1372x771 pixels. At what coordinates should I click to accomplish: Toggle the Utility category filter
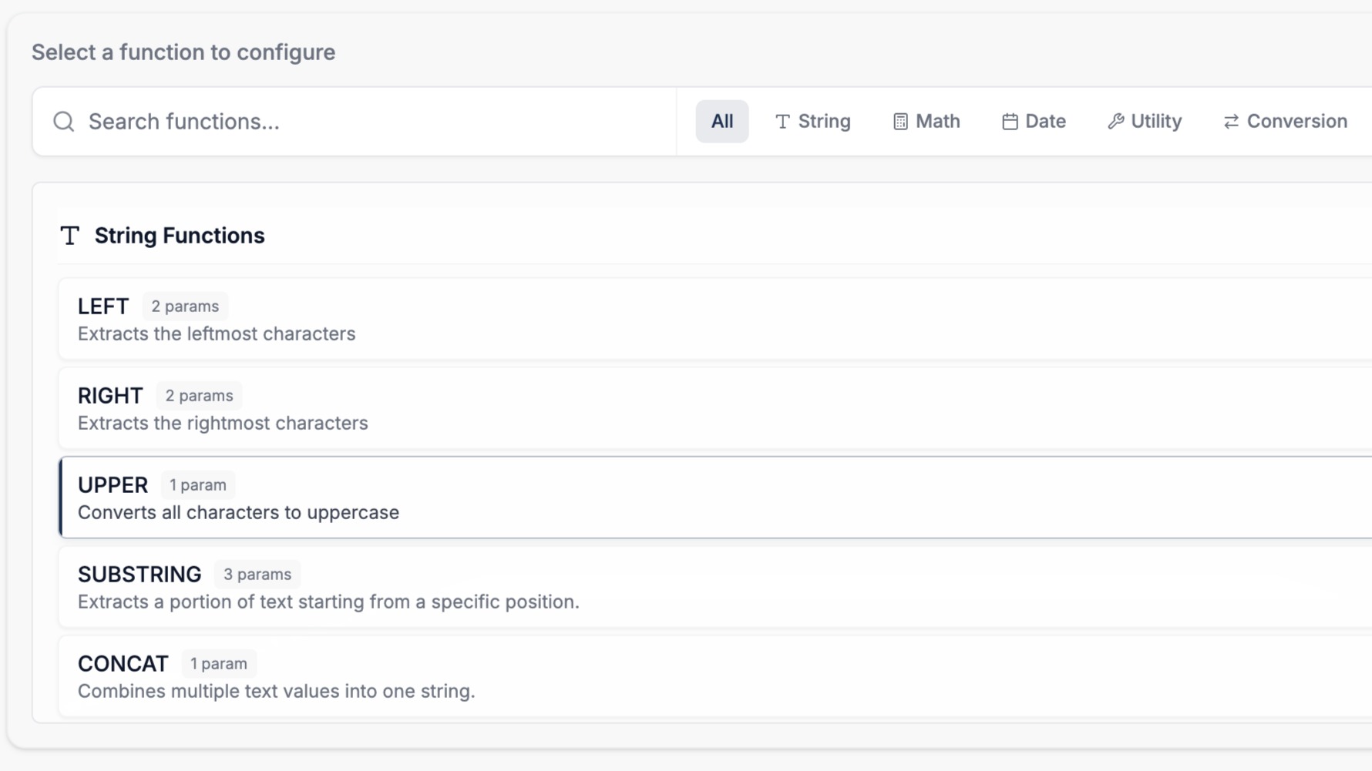pos(1144,121)
